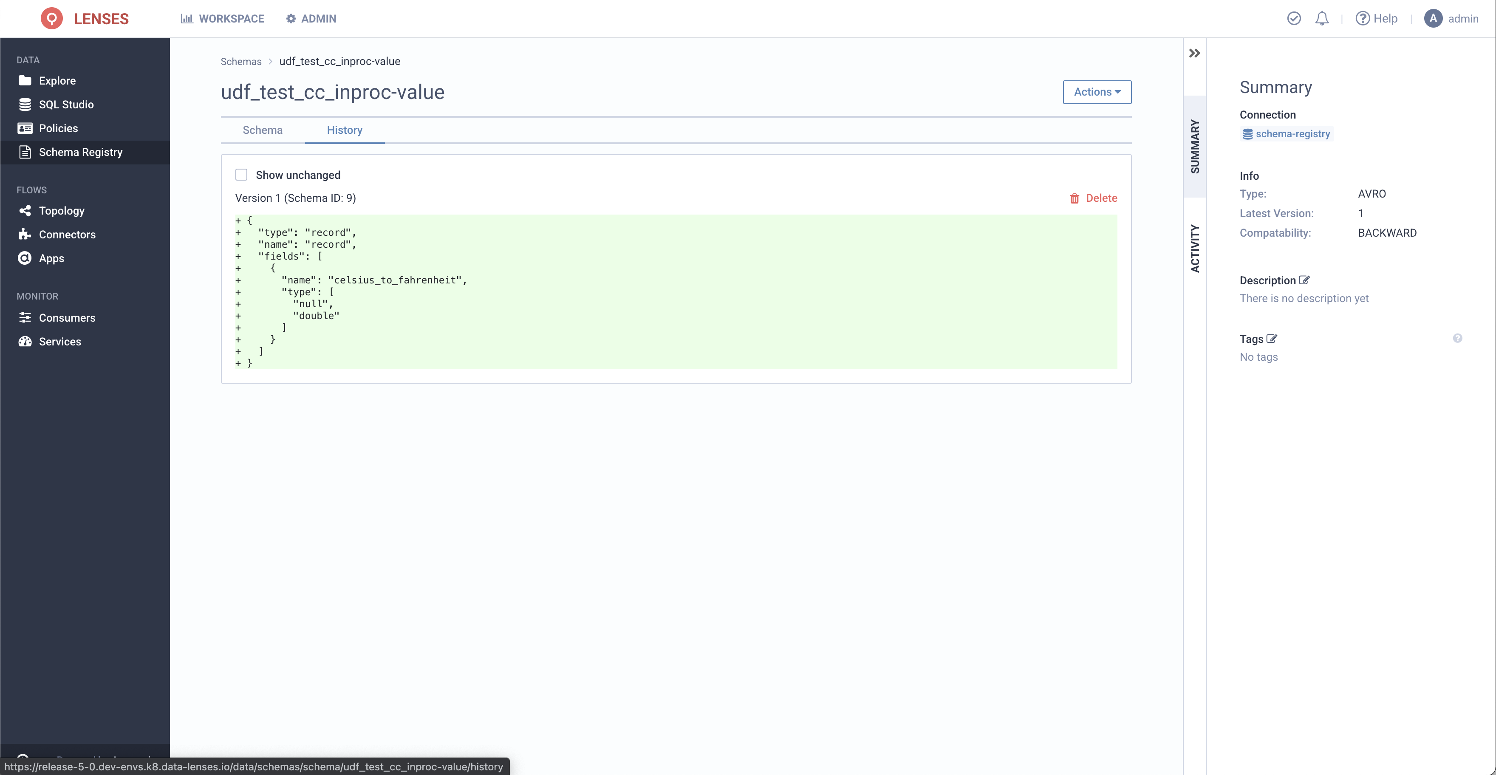
Task: Open the notifications bell
Action: pos(1322,19)
